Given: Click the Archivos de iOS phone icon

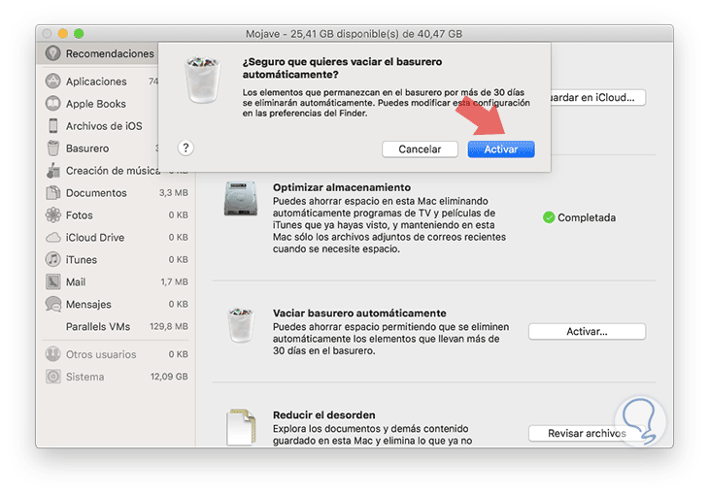Looking at the screenshot, I should pyautogui.click(x=52, y=125).
